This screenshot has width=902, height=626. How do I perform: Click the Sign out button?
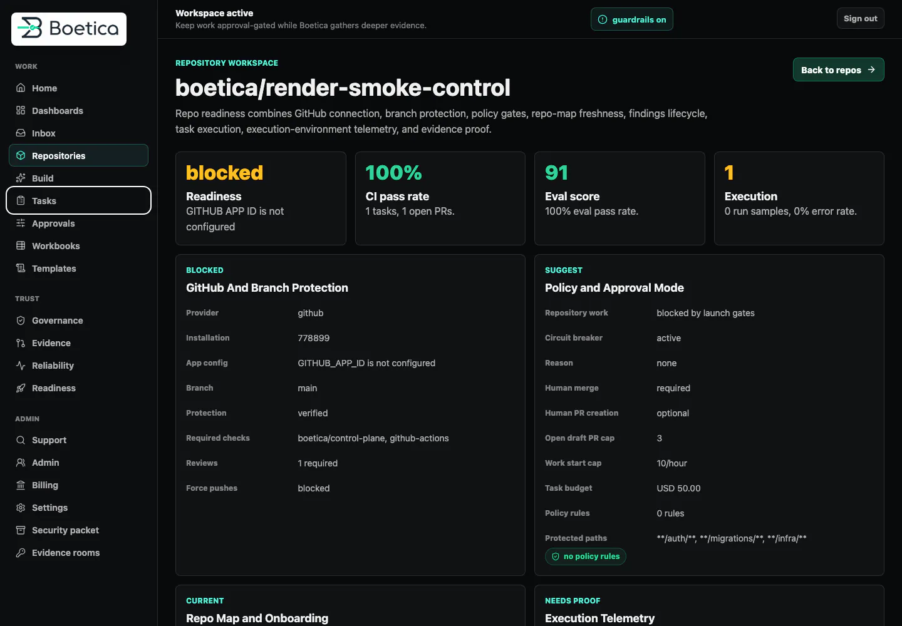pyautogui.click(x=860, y=18)
